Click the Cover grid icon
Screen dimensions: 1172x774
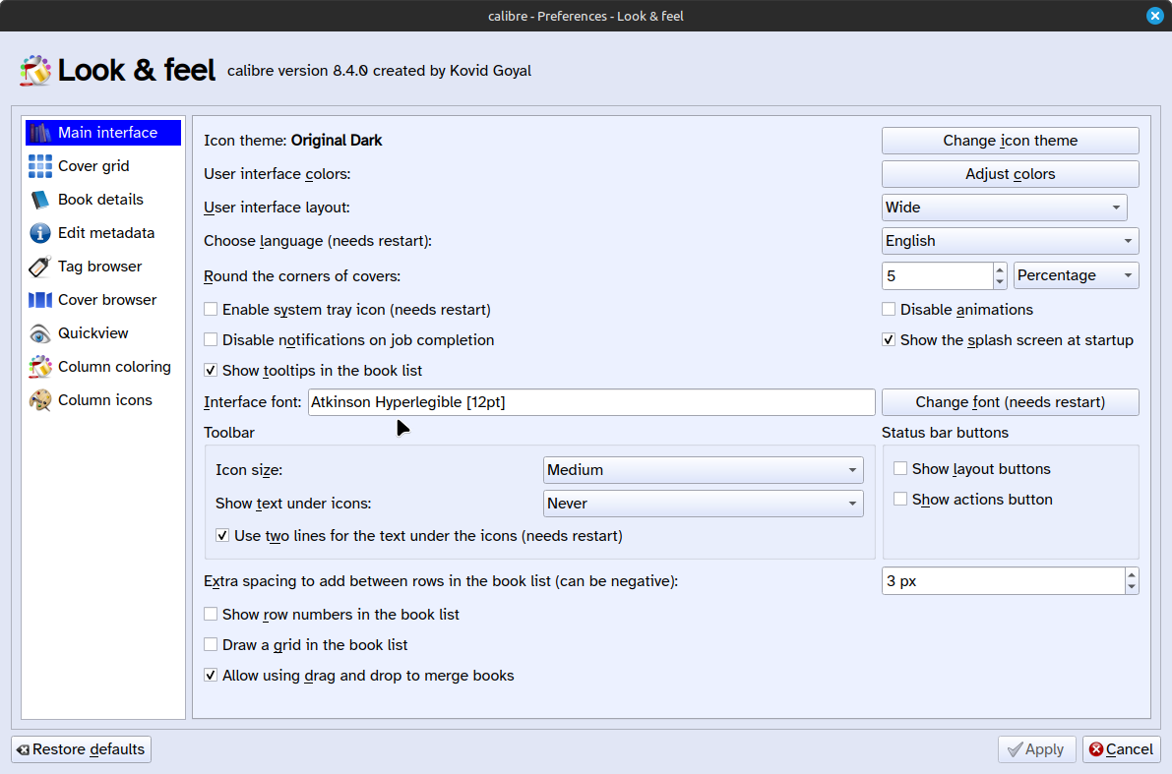(40, 166)
